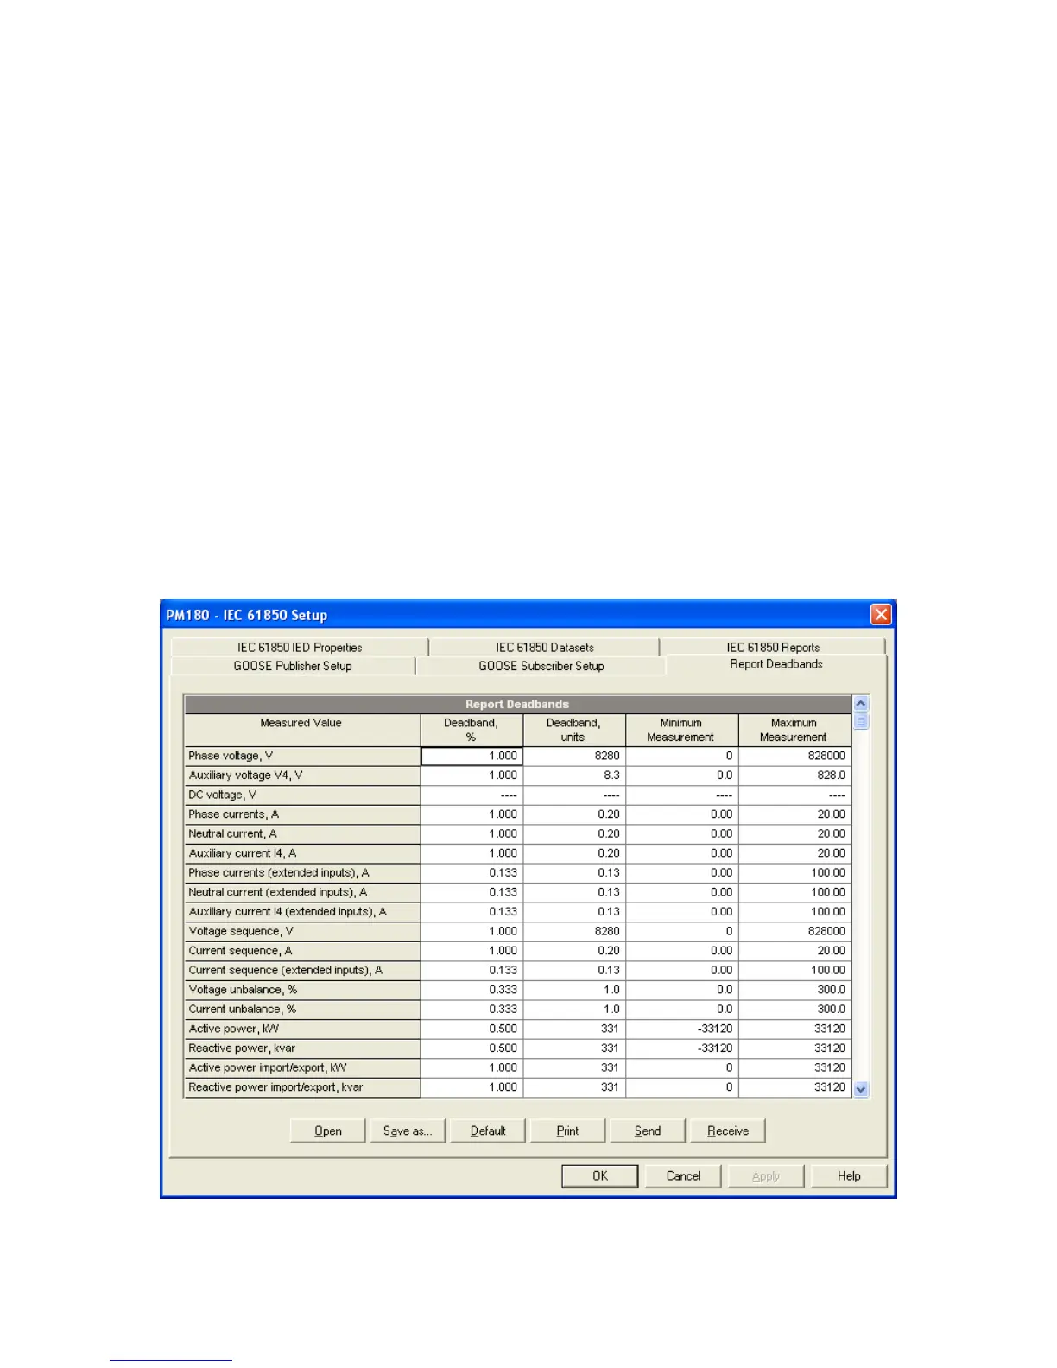This screenshot has width=1057, height=1368.
Task: Click the 'Deadband, %' column header
Action: (x=472, y=730)
